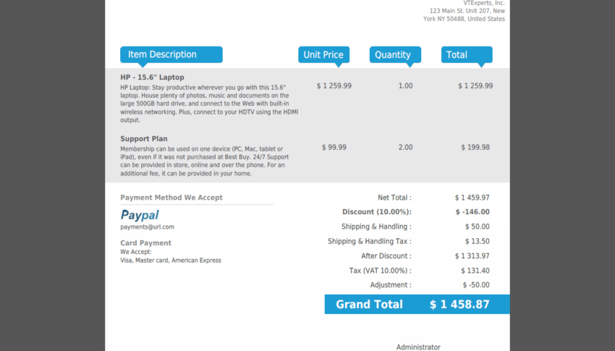Click the shipping value $ 50.00

(478, 227)
